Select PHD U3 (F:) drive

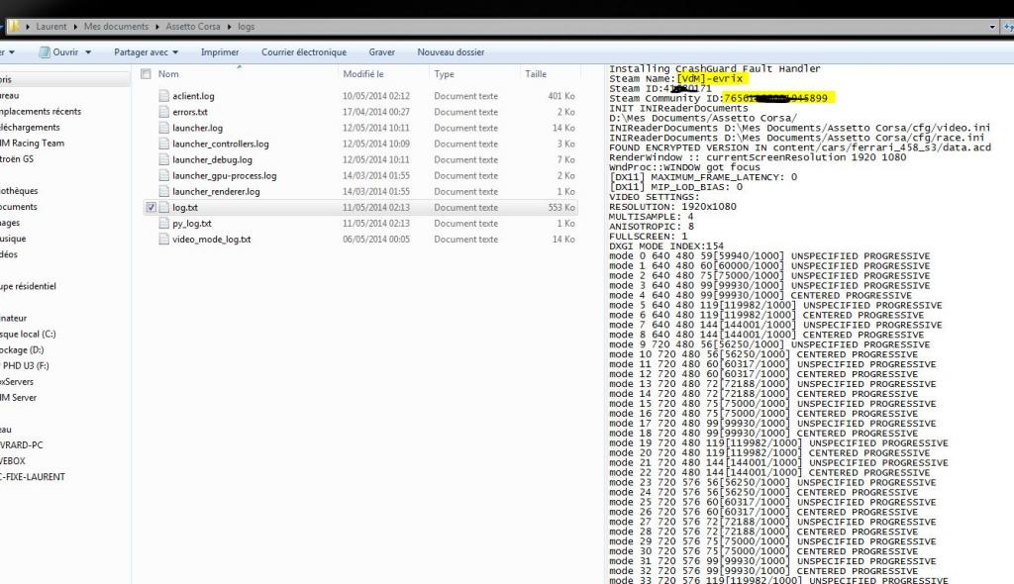[26, 365]
